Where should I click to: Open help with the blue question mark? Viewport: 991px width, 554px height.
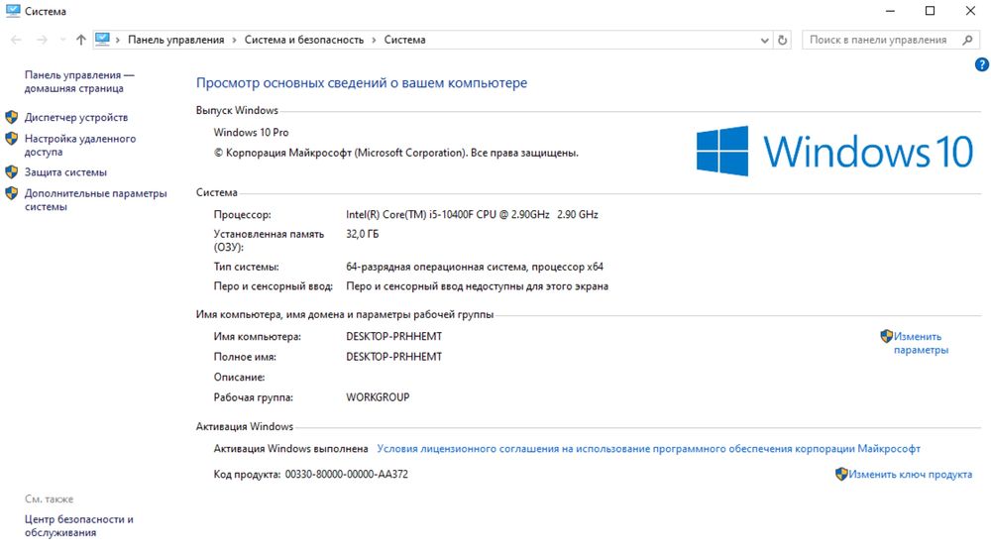982,64
